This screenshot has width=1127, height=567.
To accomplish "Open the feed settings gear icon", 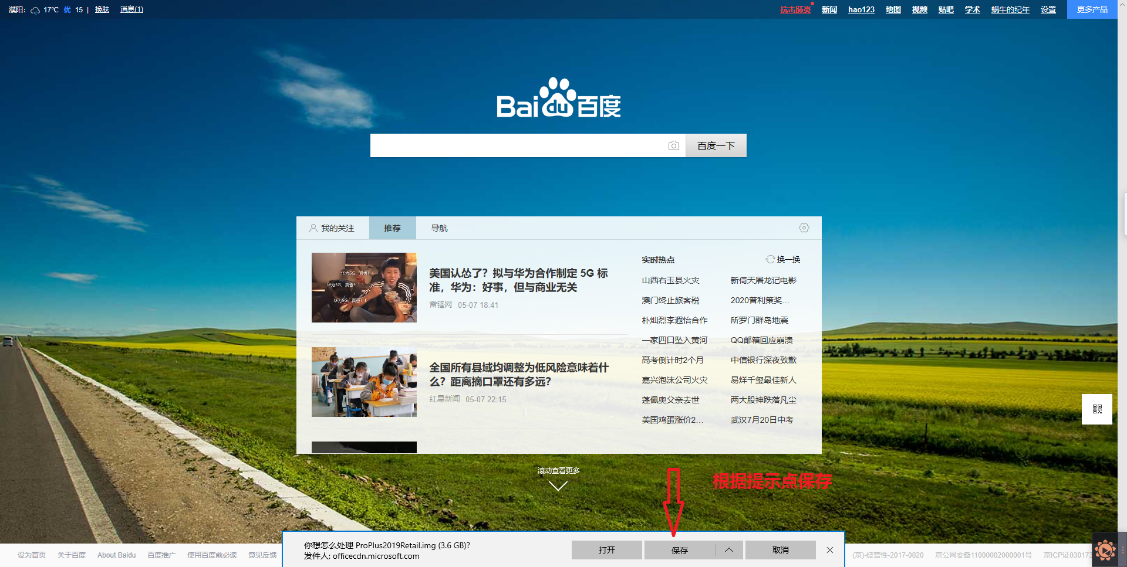I will (804, 228).
